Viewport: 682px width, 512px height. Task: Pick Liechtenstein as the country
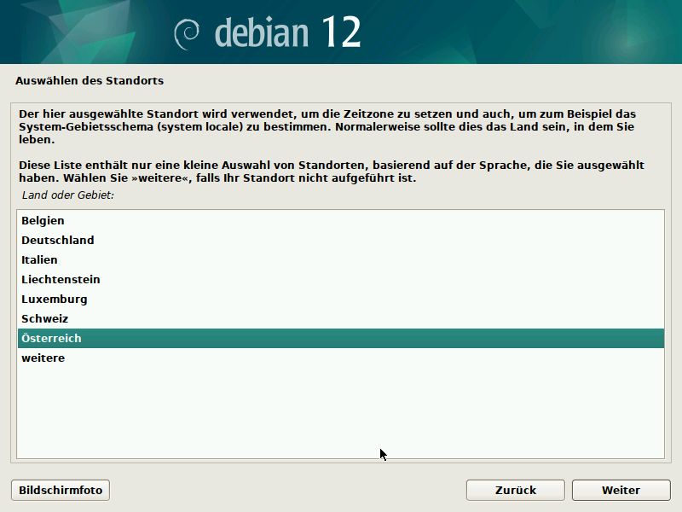click(61, 280)
